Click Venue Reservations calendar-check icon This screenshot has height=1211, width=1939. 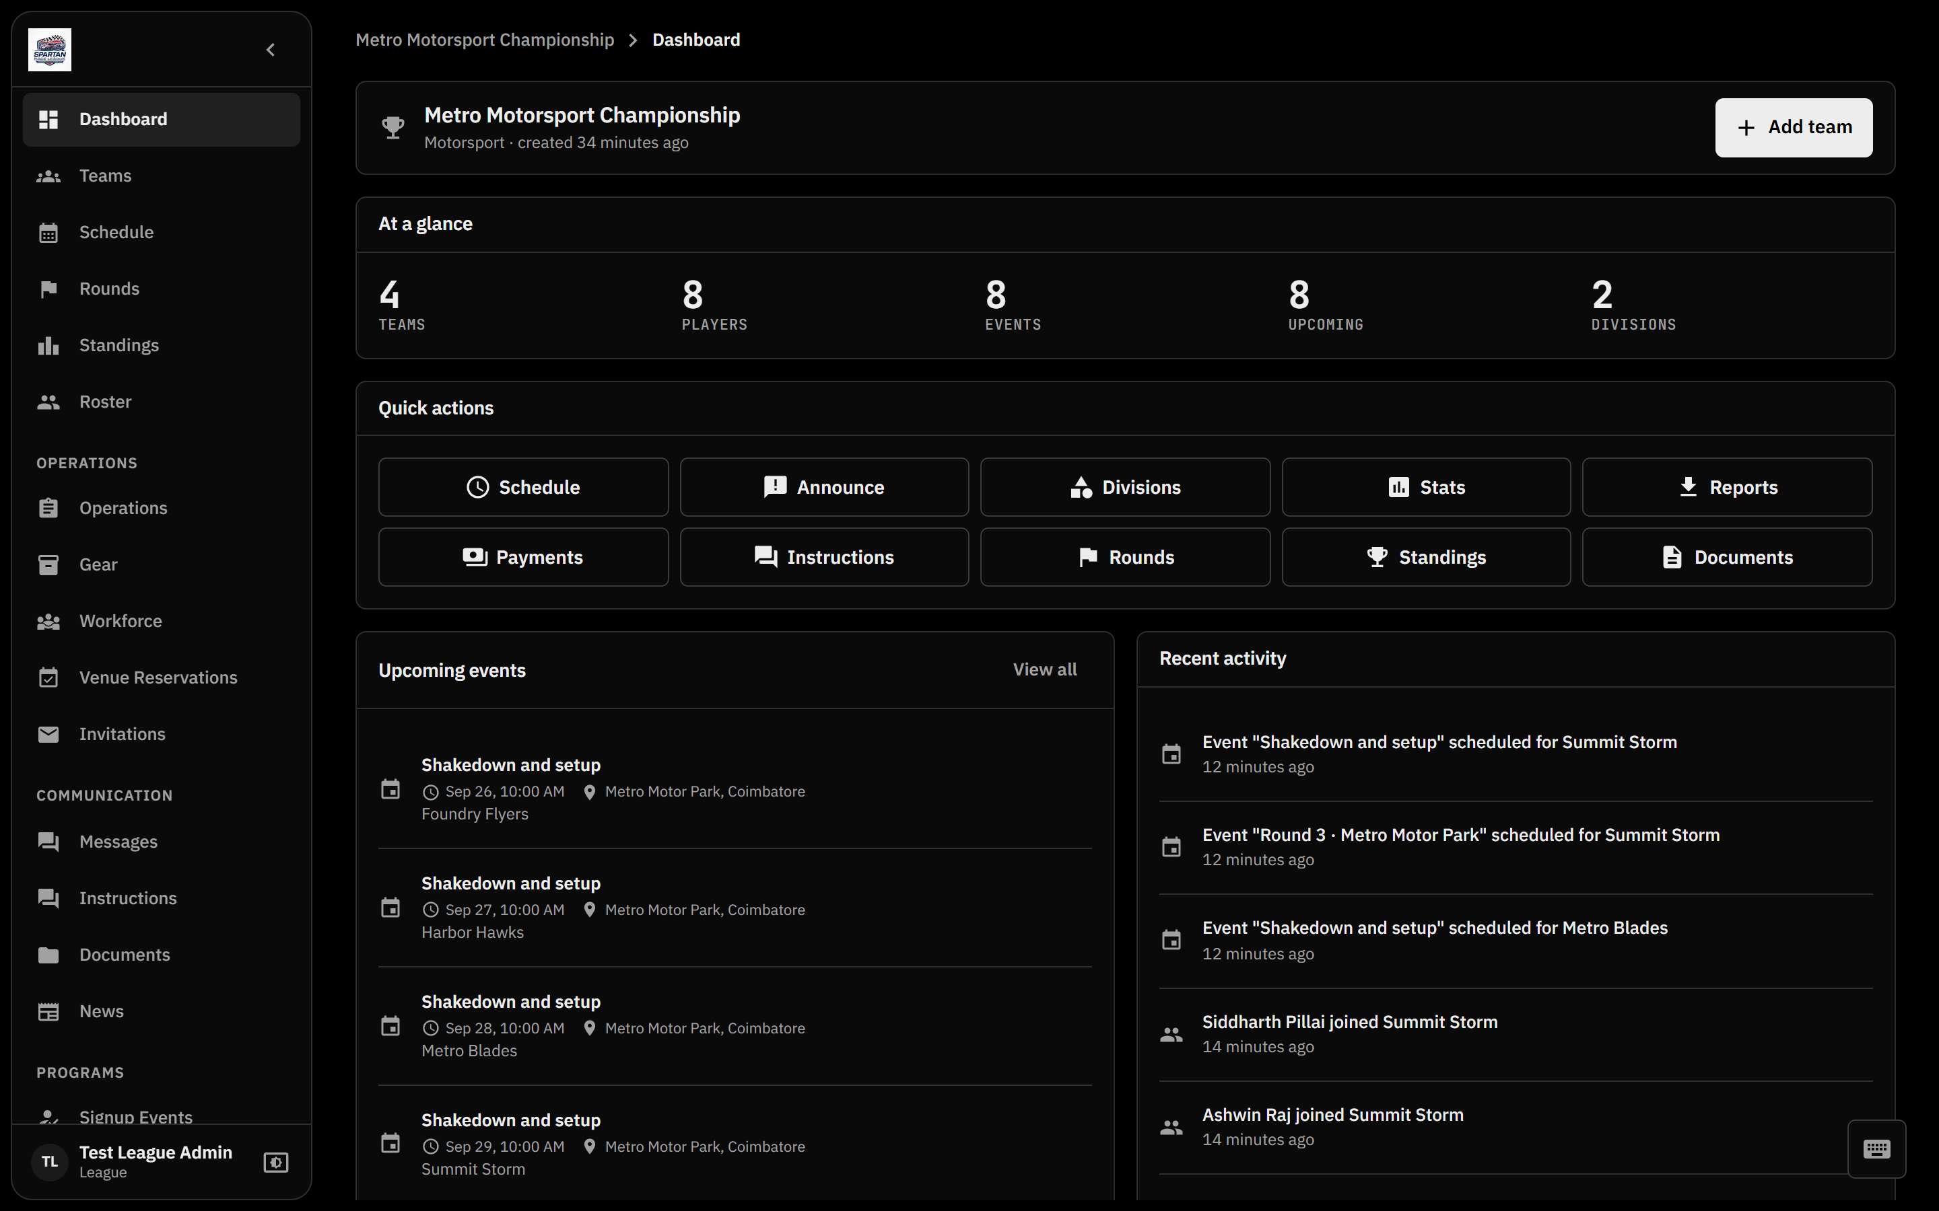[49, 677]
